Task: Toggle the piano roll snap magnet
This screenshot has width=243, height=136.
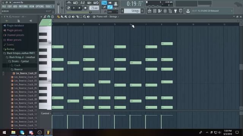Action: click(49, 17)
